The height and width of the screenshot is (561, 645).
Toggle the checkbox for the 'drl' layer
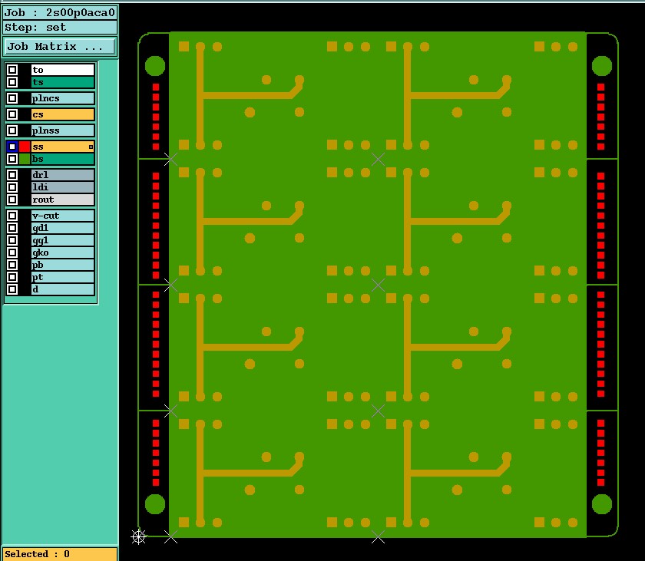pyautogui.click(x=12, y=175)
